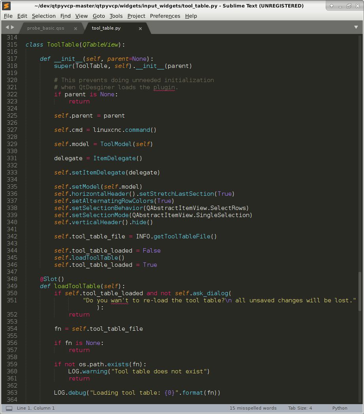Click the loadToolTable definition name

(77, 286)
